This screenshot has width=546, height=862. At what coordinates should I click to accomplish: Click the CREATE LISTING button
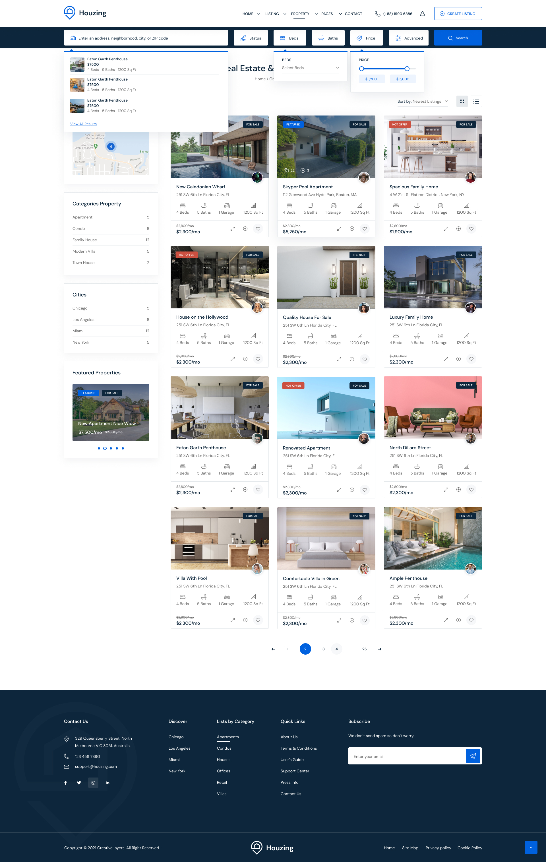pos(458,14)
